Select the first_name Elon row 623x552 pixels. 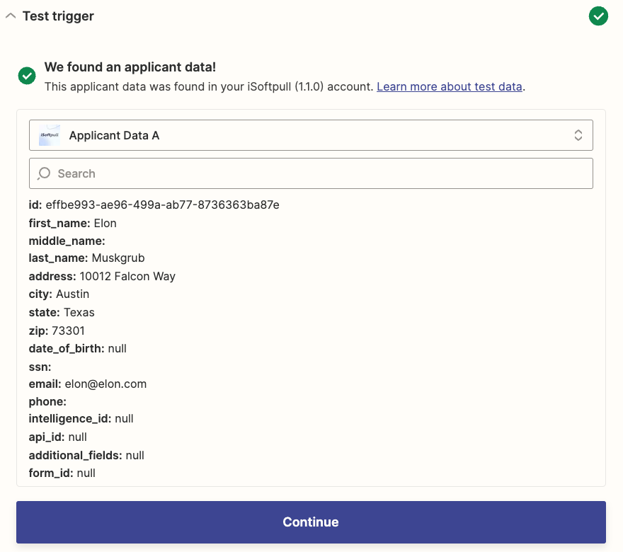(72, 223)
